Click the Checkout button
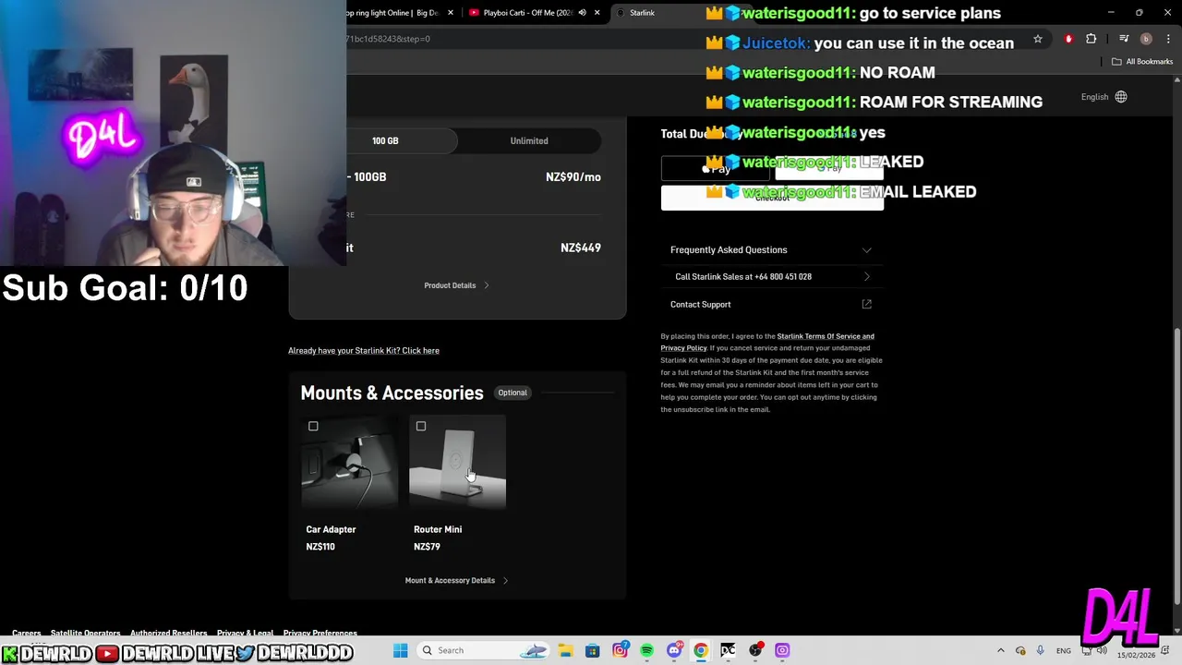1182x665 pixels. click(x=772, y=198)
